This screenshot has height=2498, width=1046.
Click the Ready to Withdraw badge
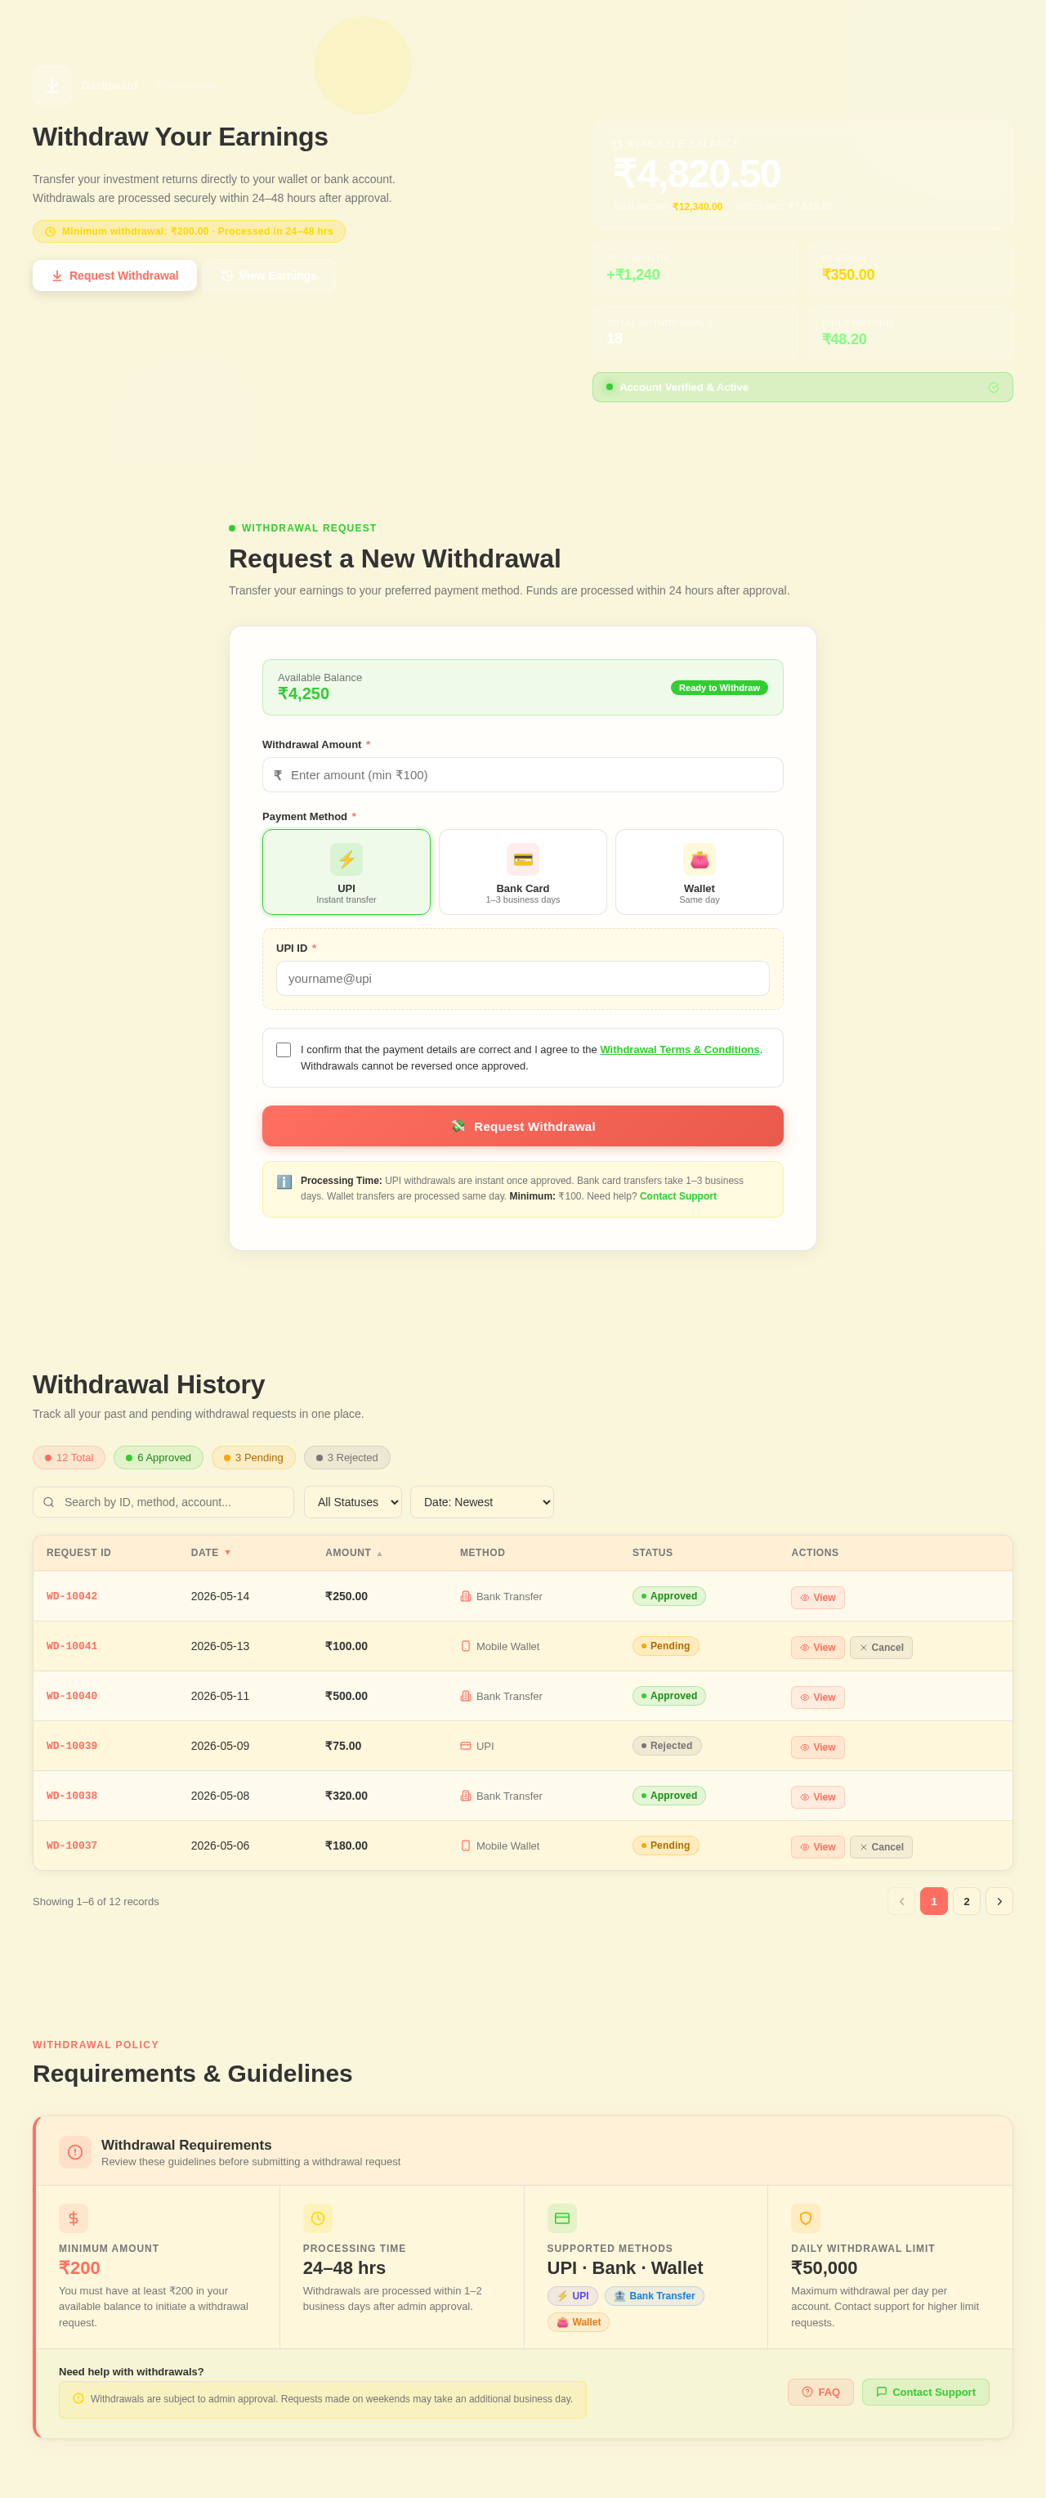coord(718,688)
